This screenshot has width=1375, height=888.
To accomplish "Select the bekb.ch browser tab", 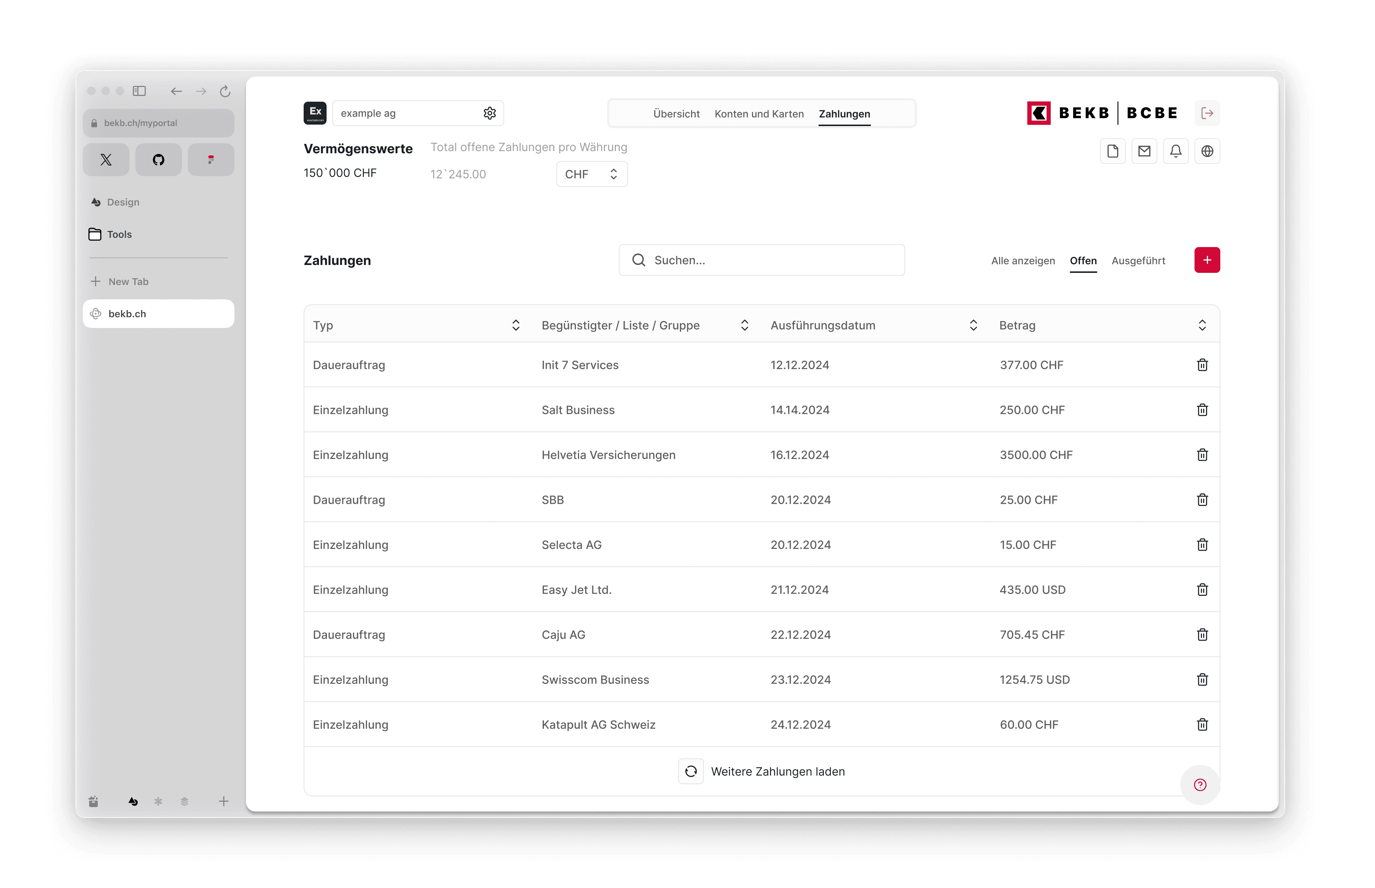I will [159, 314].
